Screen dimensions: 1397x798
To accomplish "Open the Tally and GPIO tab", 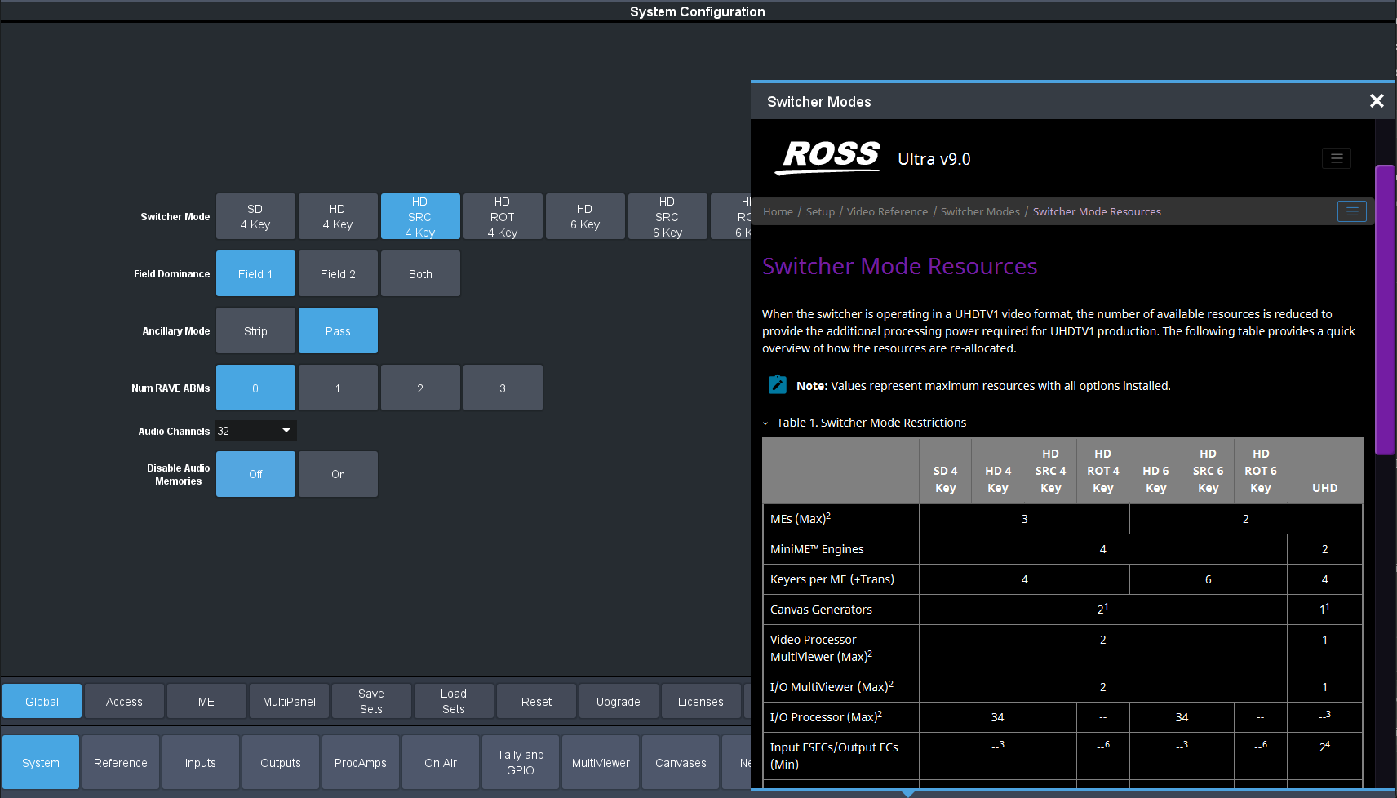I will coord(520,763).
